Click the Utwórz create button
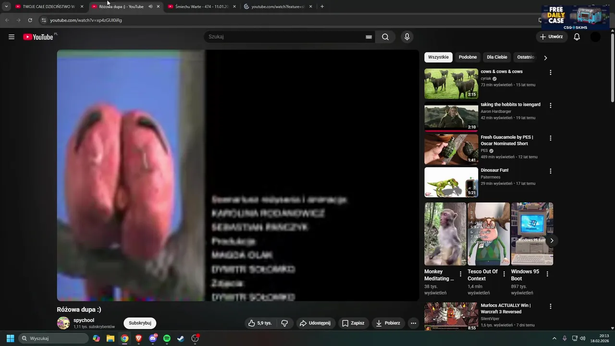The height and width of the screenshot is (346, 615). pos(551,37)
